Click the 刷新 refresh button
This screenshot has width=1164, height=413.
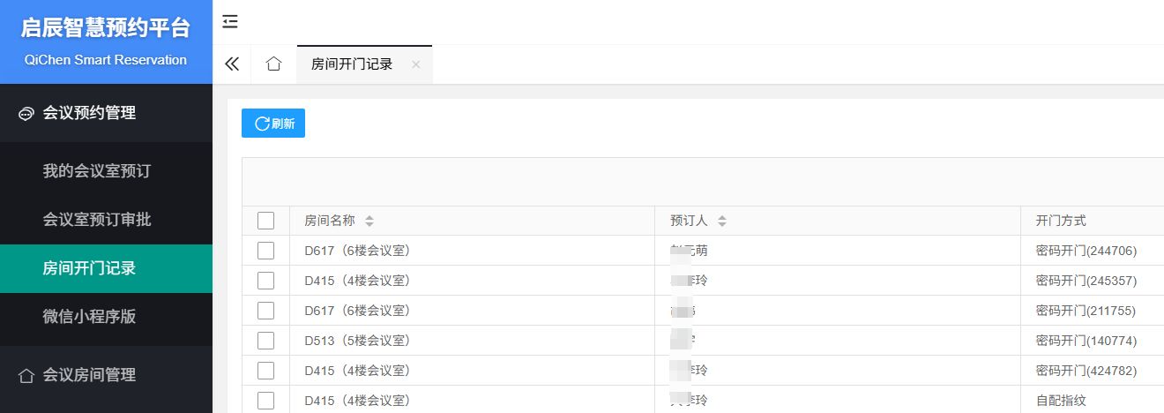click(x=273, y=124)
